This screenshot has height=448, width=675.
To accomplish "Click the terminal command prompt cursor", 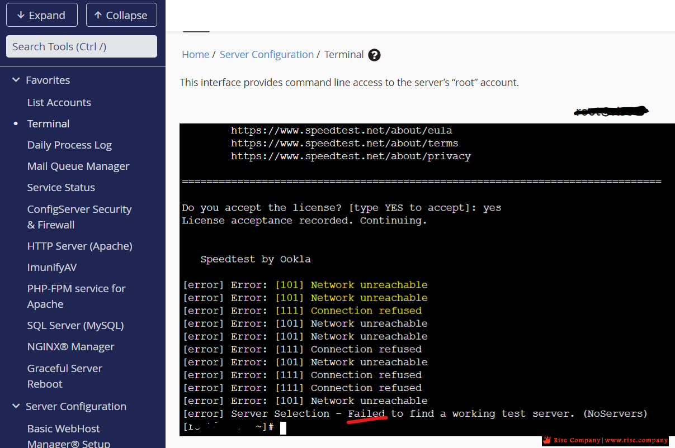I will pyautogui.click(x=283, y=427).
